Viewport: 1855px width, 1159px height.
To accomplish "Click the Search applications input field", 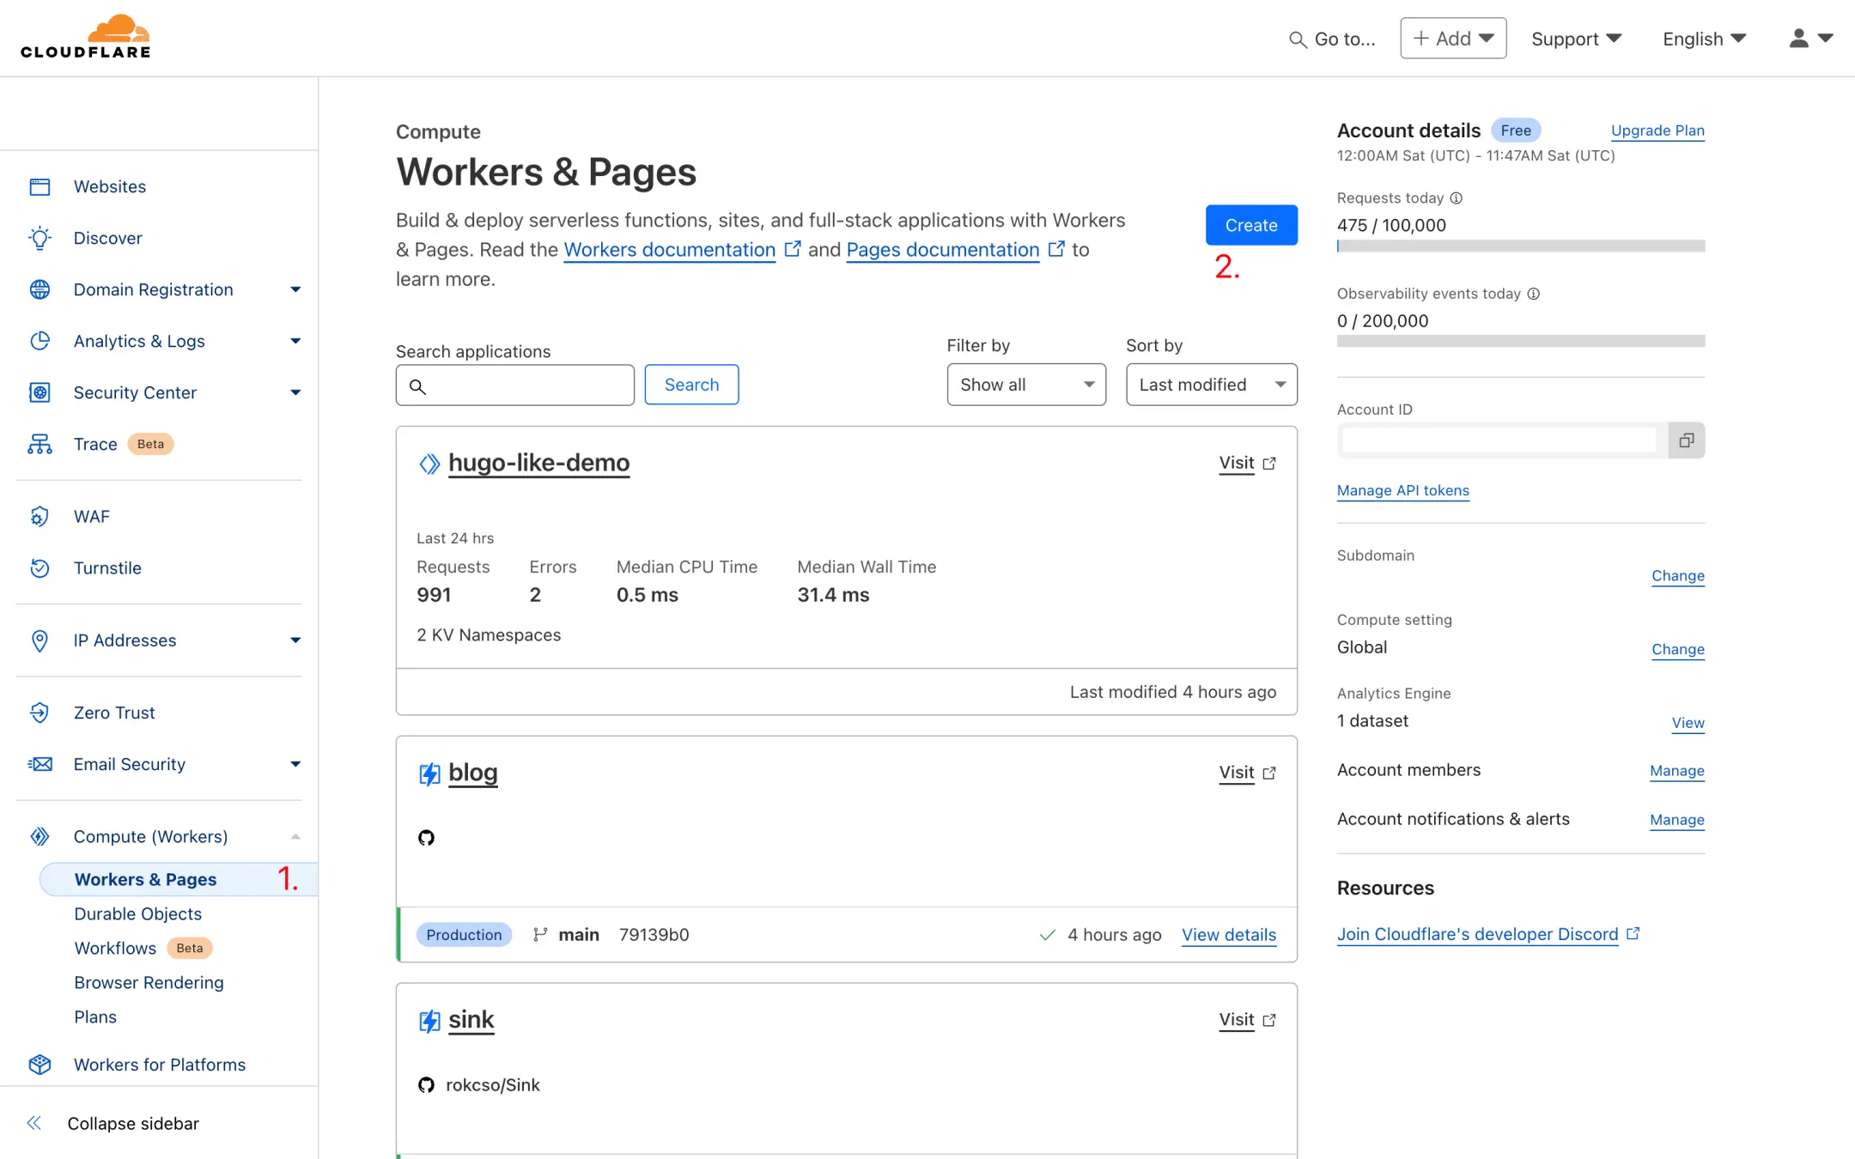I will tap(515, 385).
